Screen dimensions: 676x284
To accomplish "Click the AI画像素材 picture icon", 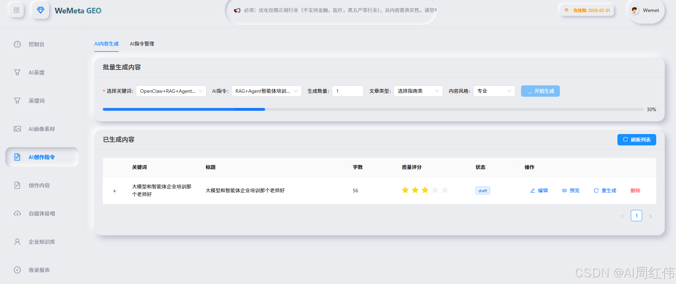I will tap(17, 129).
